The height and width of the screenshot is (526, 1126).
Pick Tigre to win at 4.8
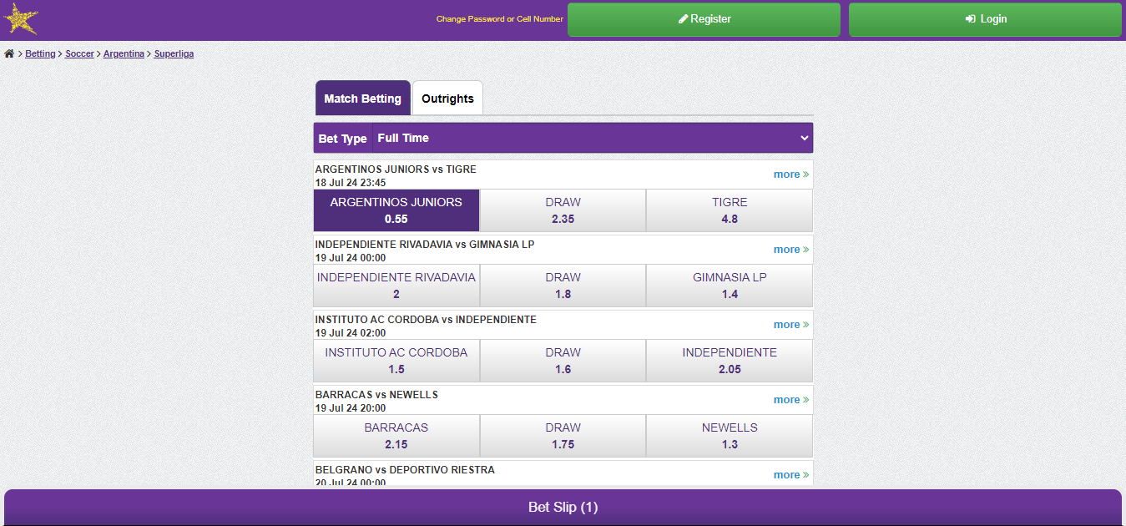click(x=729, y=210)
